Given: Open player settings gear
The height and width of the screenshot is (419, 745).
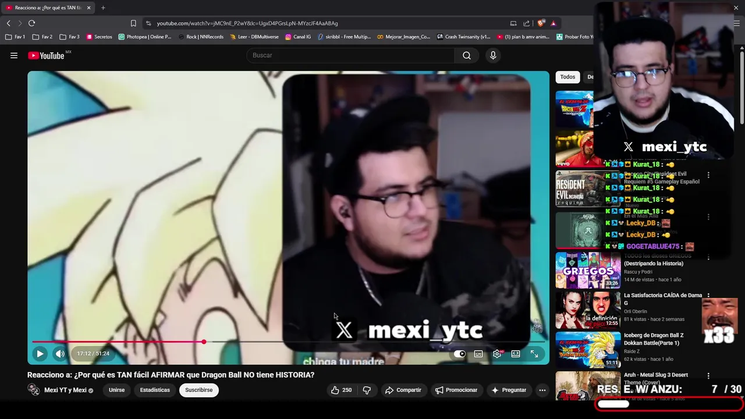Looking at the screenshot, I should pyautogui.click(x=497, y=354).
